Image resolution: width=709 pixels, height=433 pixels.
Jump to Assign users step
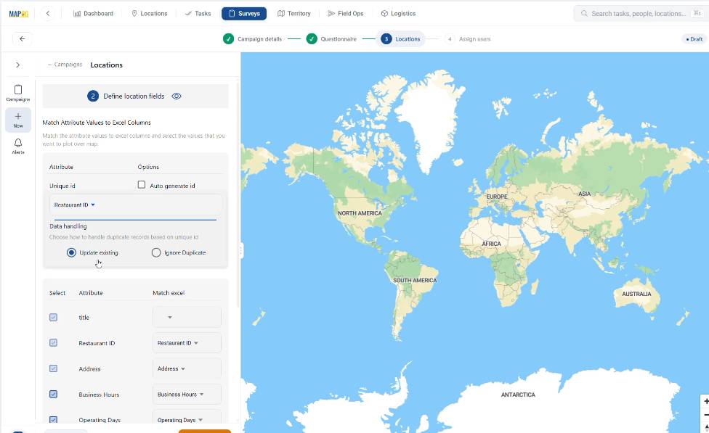tap(468, 39)
